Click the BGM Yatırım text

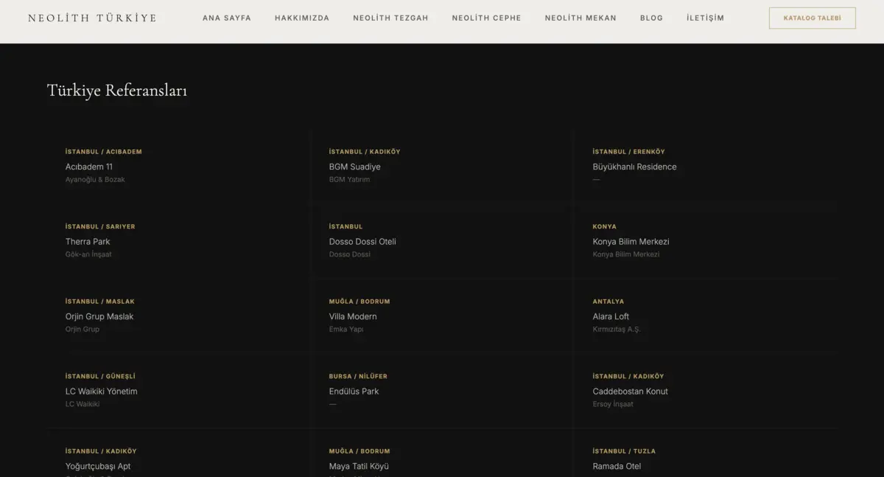click(x=350, y=180)
